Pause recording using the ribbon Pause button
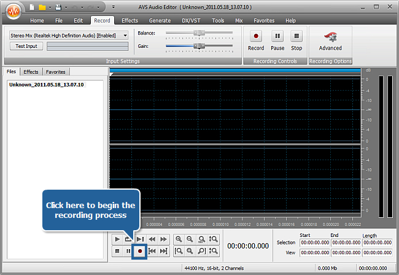 tap(277, 41)
